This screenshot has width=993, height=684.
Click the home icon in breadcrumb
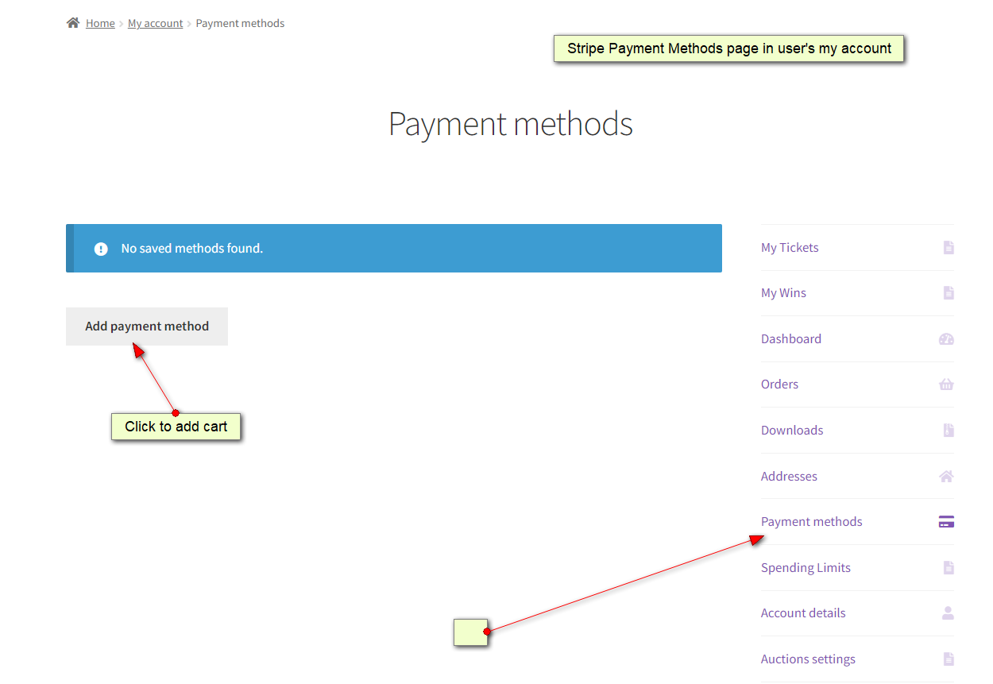(73, 23)
